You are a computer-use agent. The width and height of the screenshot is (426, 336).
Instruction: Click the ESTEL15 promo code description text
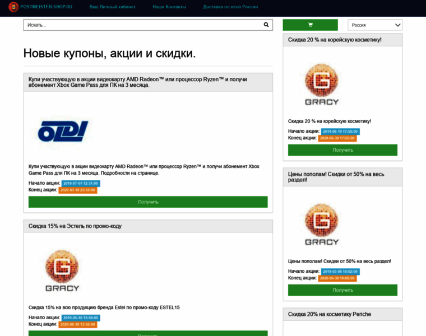[104, 307]
